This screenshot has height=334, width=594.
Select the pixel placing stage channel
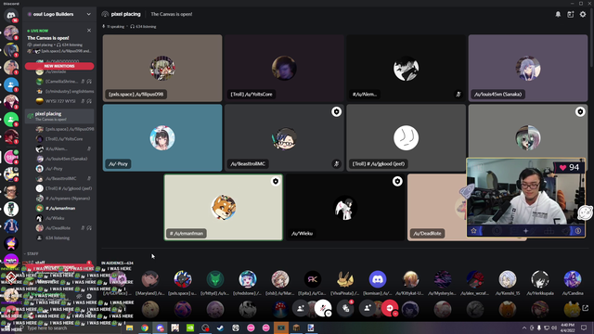pyautogui.click(x=59, y=116)
